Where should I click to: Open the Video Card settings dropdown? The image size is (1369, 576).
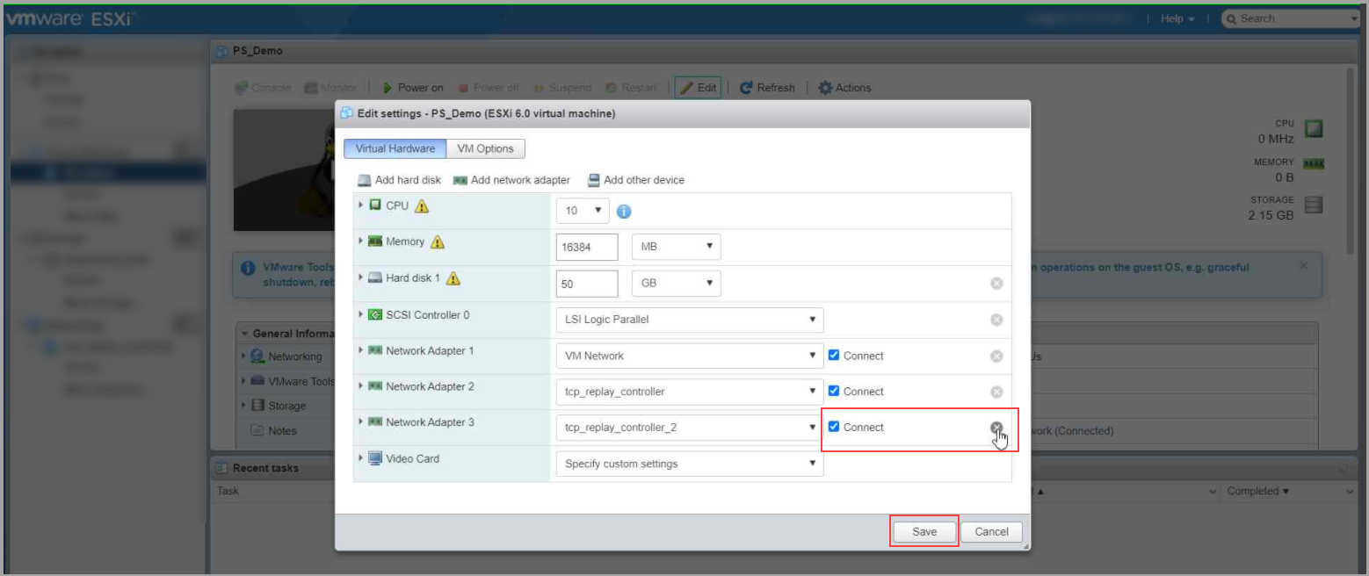coord(689,464)
